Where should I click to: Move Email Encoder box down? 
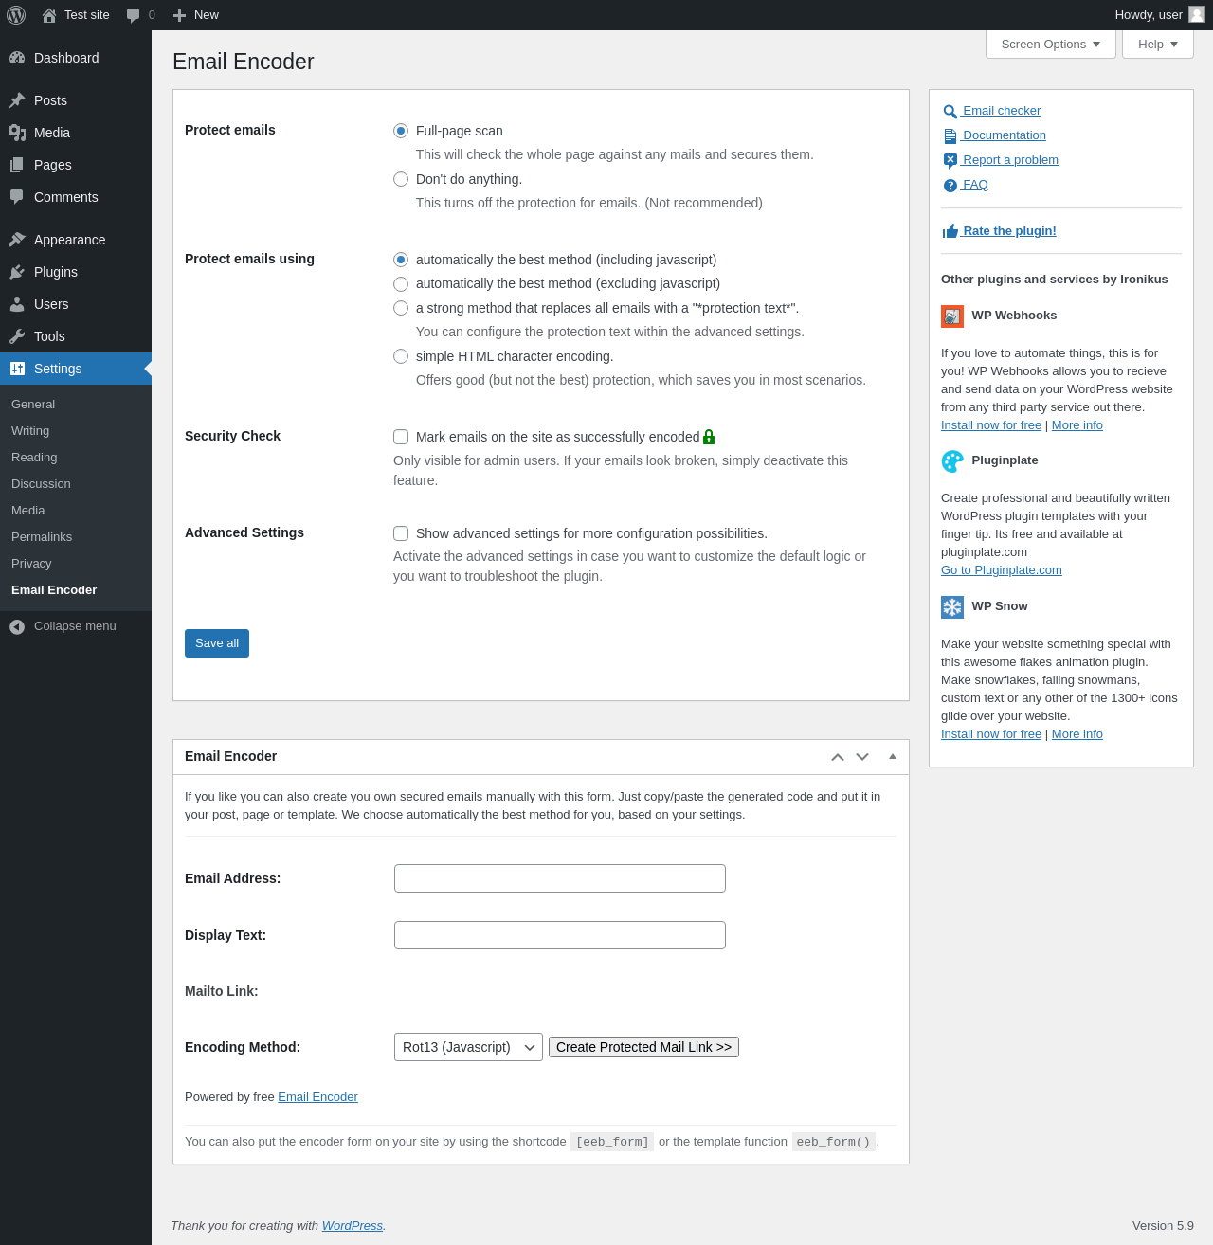862,757
